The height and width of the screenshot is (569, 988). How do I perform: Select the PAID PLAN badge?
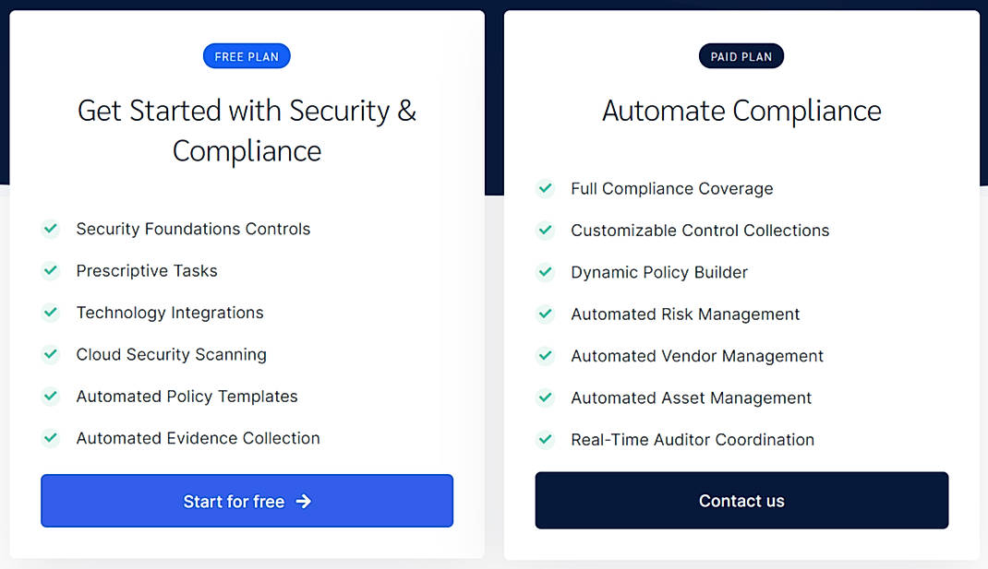point(741,55)
